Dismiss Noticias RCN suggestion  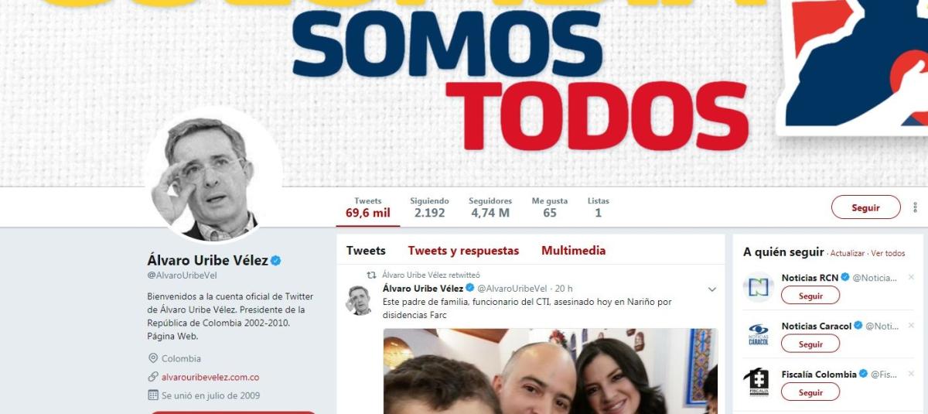pyautogui.click(x=911, y=277)
